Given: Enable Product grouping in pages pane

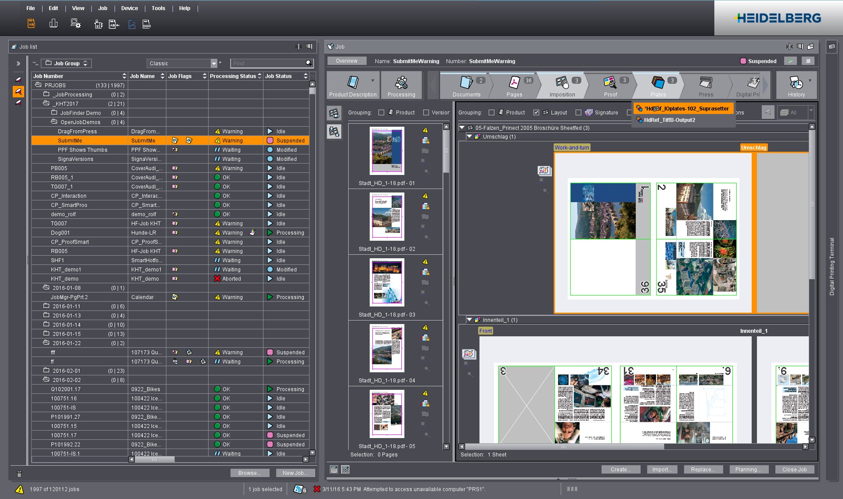Looking at the screenshot, I should (381, 113).
